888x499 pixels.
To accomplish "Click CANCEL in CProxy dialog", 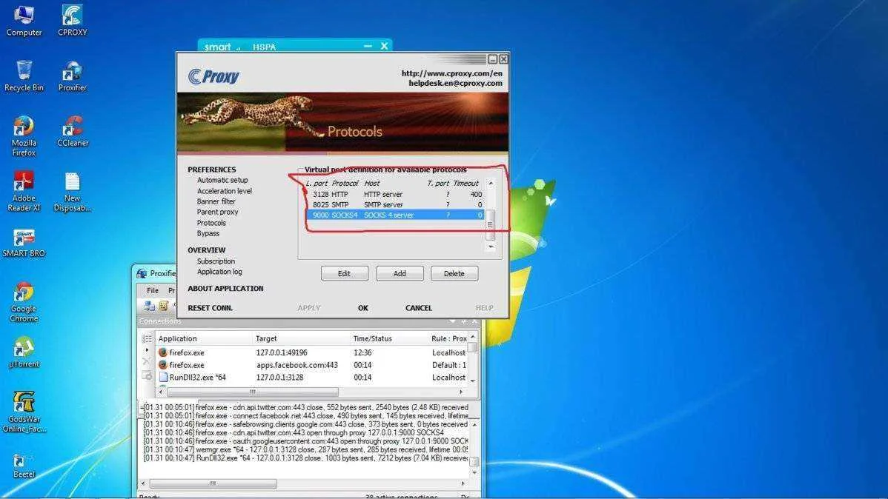I will (x=419, y=308).
